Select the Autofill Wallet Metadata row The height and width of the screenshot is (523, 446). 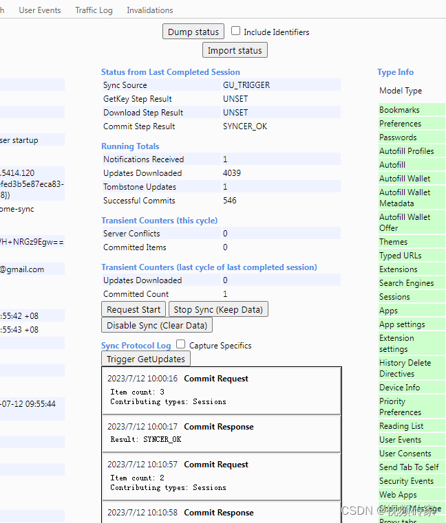[x=412, y=197]
